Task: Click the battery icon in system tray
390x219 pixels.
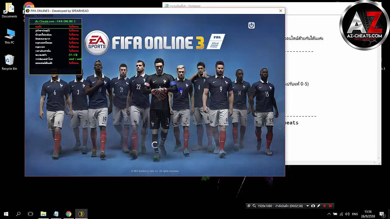Action: pos(335,214)
